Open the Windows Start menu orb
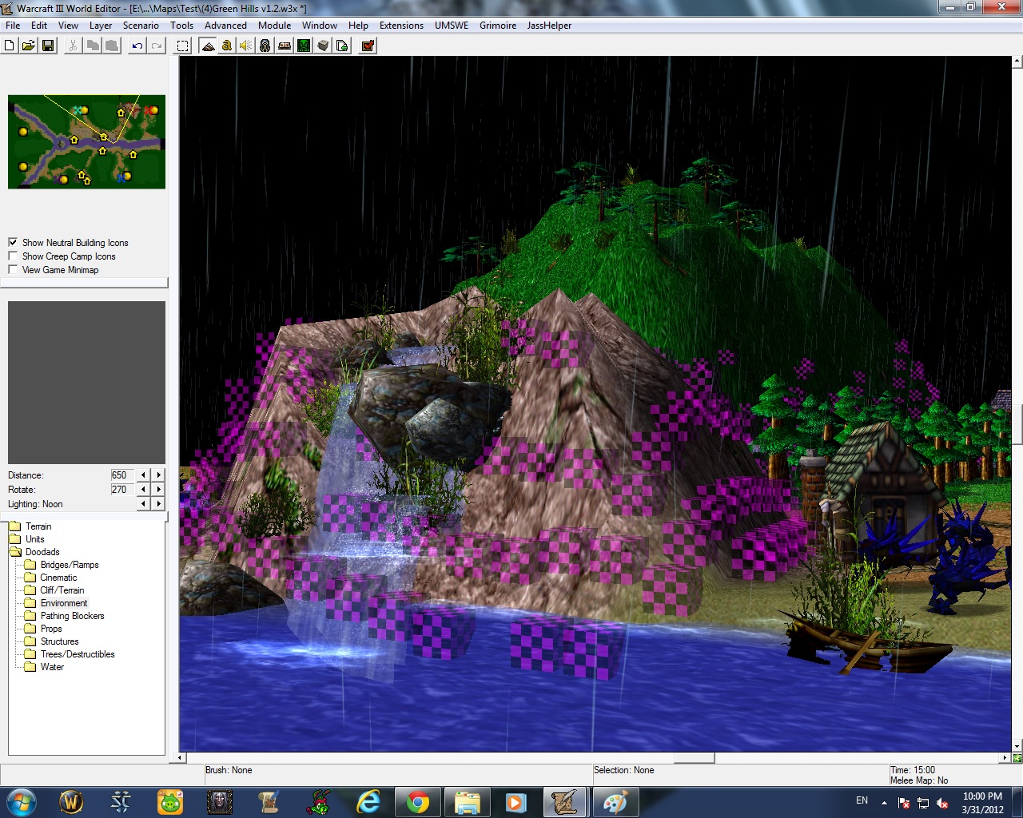 [22, 802]
